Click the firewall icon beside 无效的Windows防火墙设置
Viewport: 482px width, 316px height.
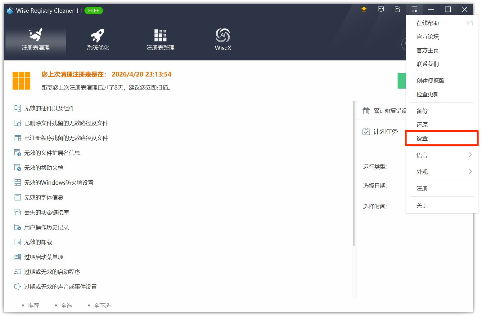(18, 183)
